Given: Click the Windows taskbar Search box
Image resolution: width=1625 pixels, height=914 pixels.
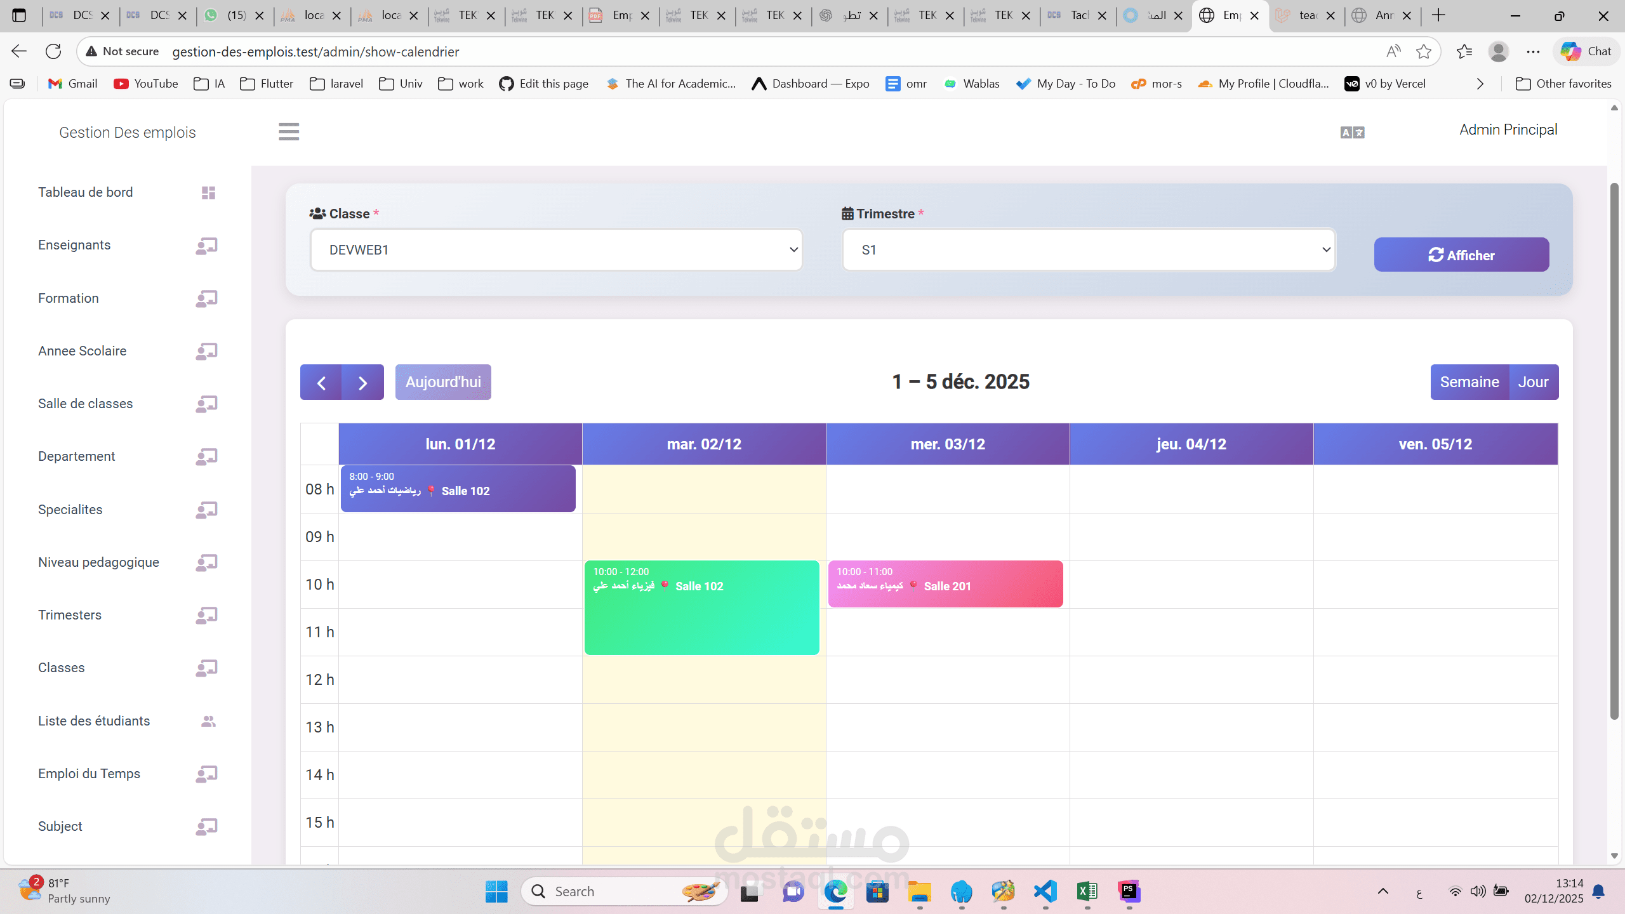Looking at the screenshot, I should (x=625, y=892).
